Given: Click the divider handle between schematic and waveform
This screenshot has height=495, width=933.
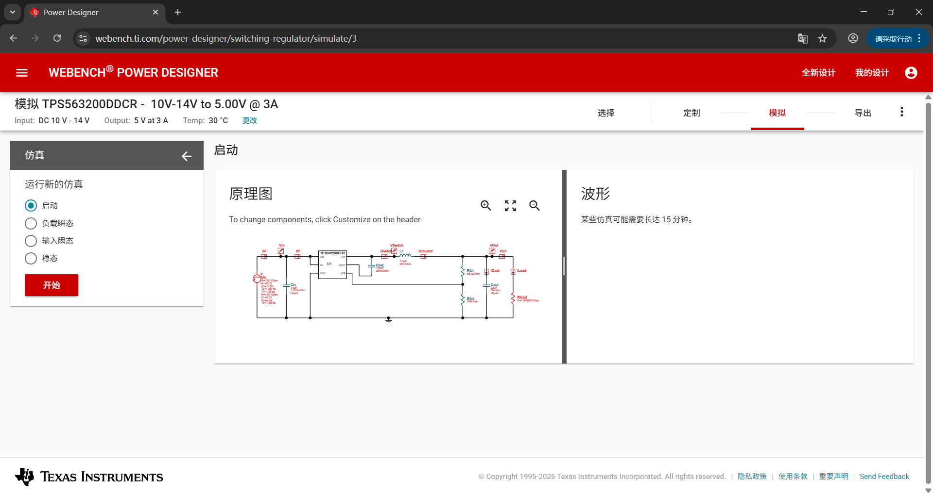Looking at the screenshot, I should [564, 266].
